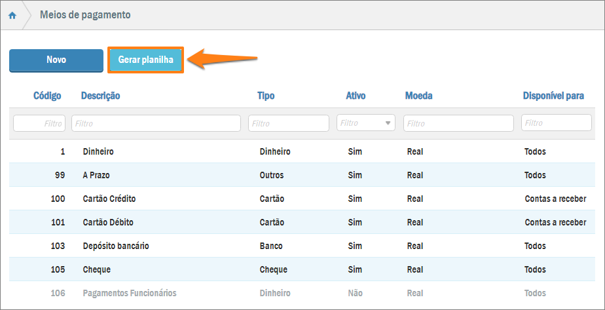Sort by Descrição column header

click(x=100, y=96)
